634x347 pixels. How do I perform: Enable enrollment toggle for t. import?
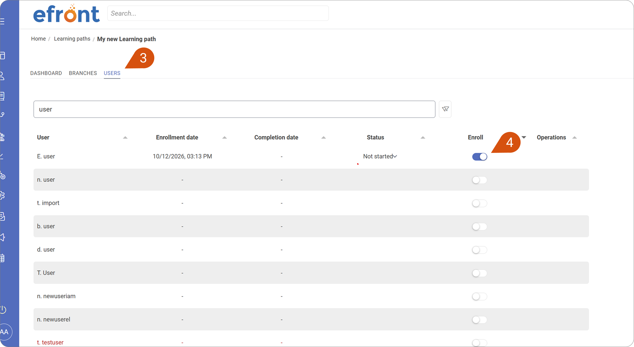click(479, 203)
